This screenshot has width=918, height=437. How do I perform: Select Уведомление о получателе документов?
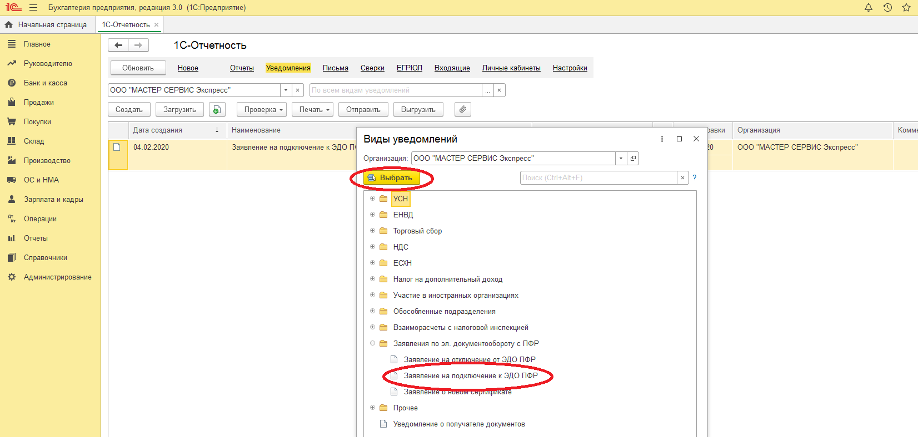459,424
